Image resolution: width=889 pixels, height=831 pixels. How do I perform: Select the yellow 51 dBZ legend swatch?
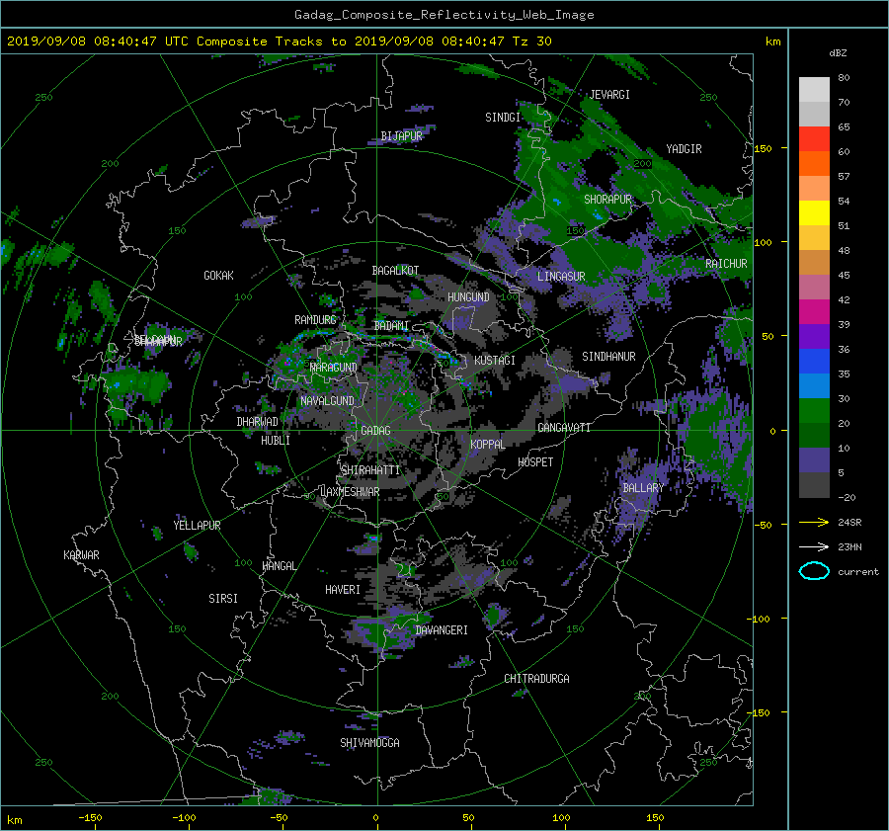click(x=814, y=212)
